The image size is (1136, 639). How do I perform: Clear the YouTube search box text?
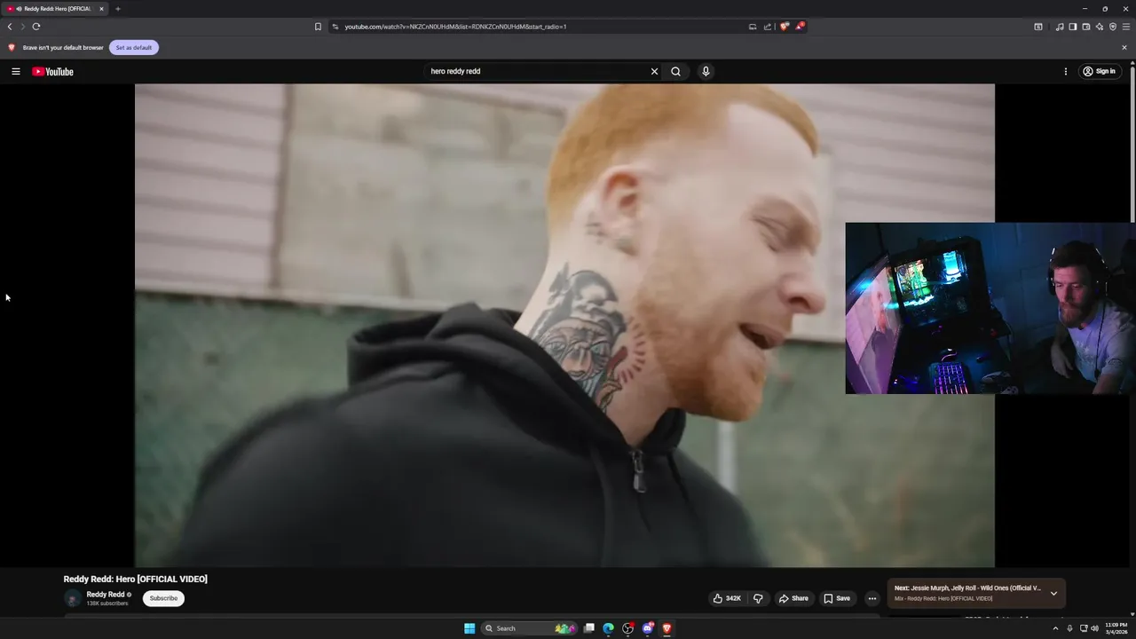coord(654,71)
